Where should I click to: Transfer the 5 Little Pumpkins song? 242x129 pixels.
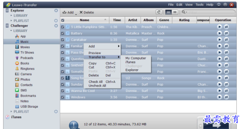226,27
